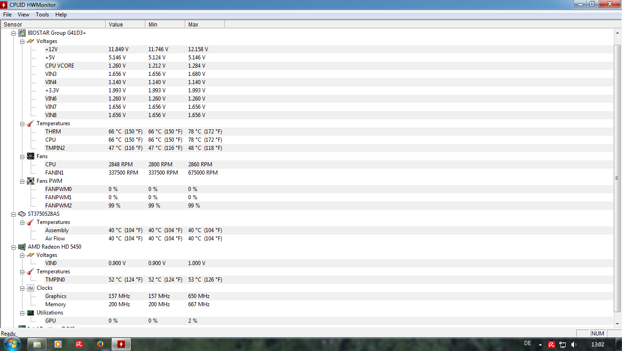Image resolution: width=622 pixels, height=351 pixels.
Task: Open Windows Explorer from the taskbar
Action: [x=37, y=344]
